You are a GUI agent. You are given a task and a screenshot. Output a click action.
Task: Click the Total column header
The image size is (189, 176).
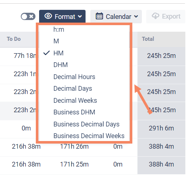pos(148,39)
